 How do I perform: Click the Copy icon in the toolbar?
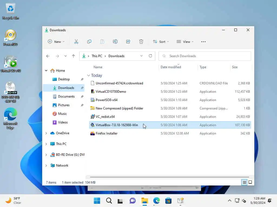coord(89,42)
